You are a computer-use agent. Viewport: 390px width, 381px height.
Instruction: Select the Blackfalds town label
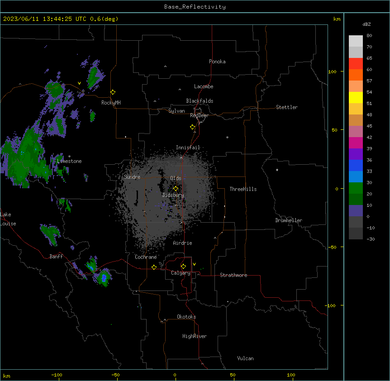(x=200, y=101)
